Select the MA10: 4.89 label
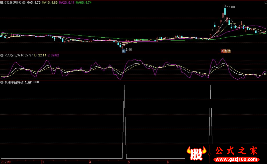The height and width of the screenshot is (164, 267). 50,3
